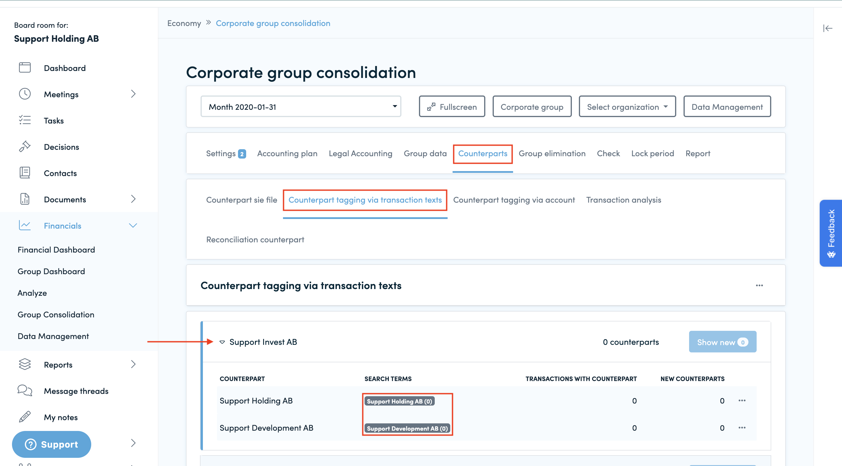842x466 pixels.
Task: Open the Month 2020-01-31 period dropdown
Action: click(x=301, y=107)
